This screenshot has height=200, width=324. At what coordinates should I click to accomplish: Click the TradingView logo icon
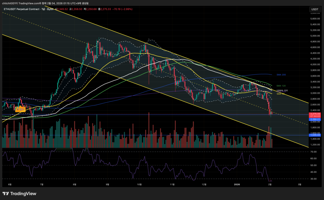[x=6, y=193]
